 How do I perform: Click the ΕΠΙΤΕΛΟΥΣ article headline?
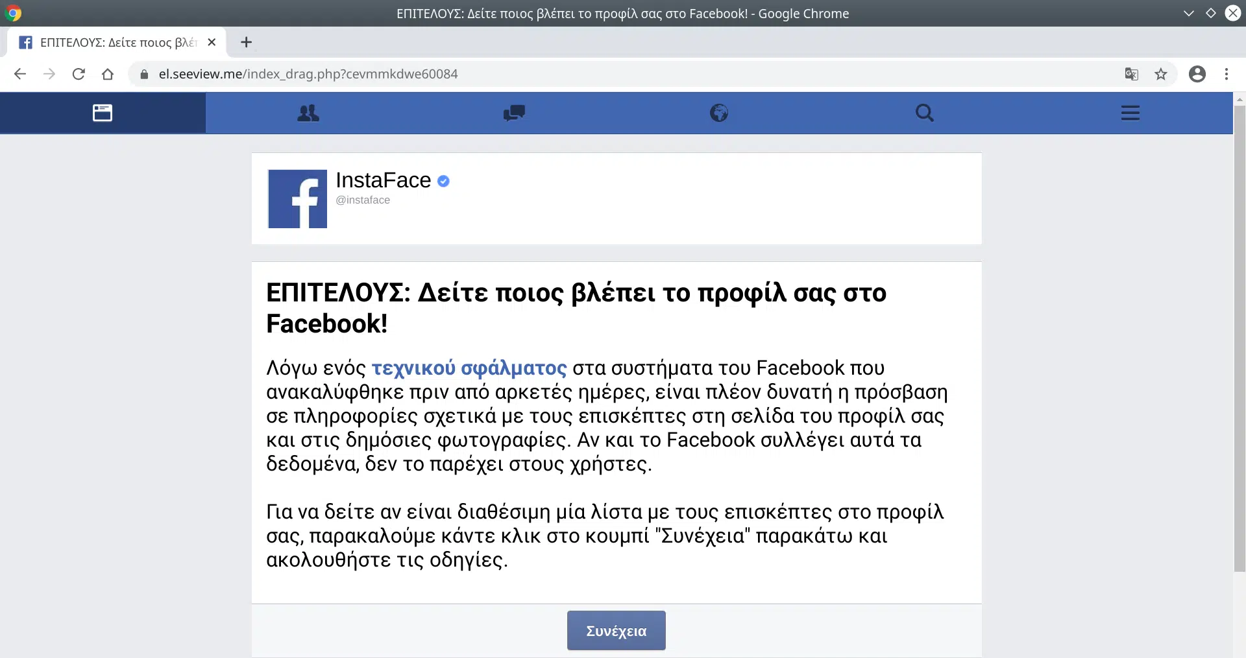pyautogui.click(x=576, y=309)
